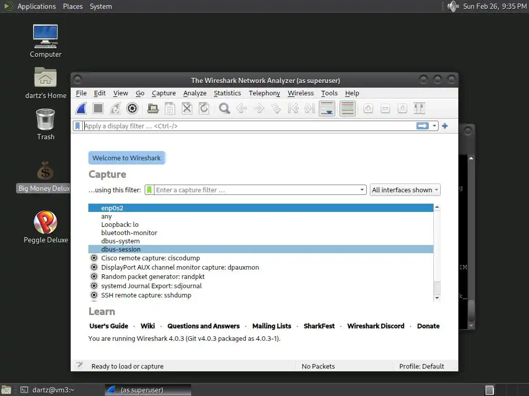Open the Wiki link
This screenshot has width=529, height=396.
pos(147,326)
